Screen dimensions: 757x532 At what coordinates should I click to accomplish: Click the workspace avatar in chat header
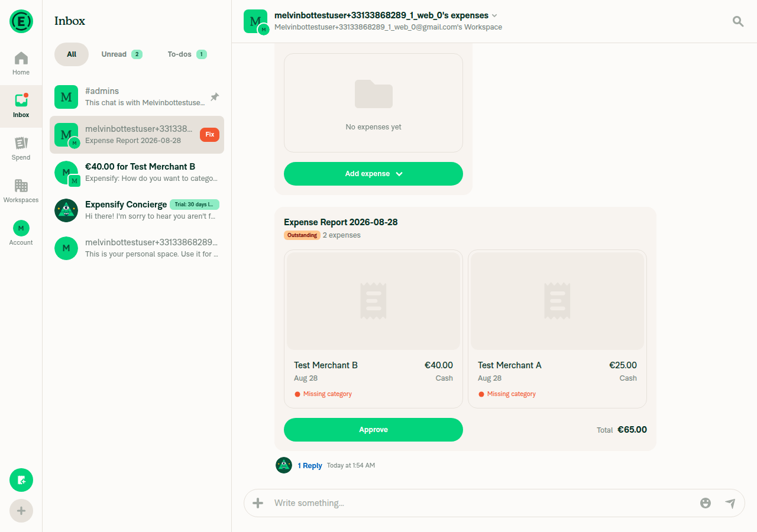coord(256,22)
